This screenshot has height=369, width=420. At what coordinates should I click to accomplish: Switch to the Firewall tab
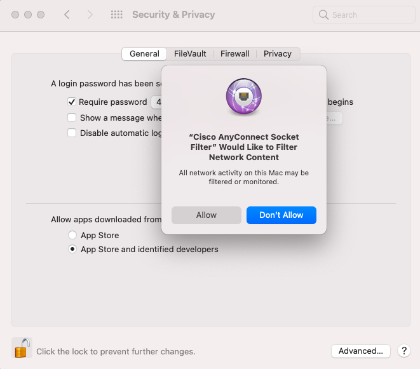[235, 54]
